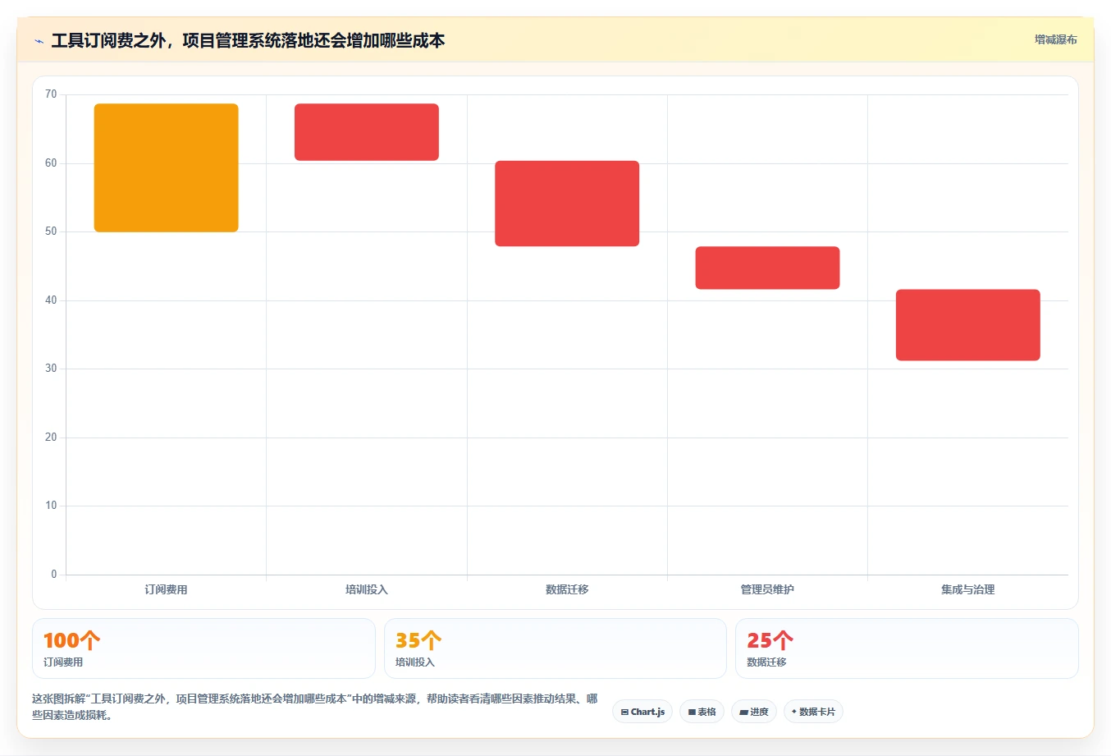Screen dimensions: 1111x756
Task: Click the 数据卡片 tag
Action: pos(813,712)
